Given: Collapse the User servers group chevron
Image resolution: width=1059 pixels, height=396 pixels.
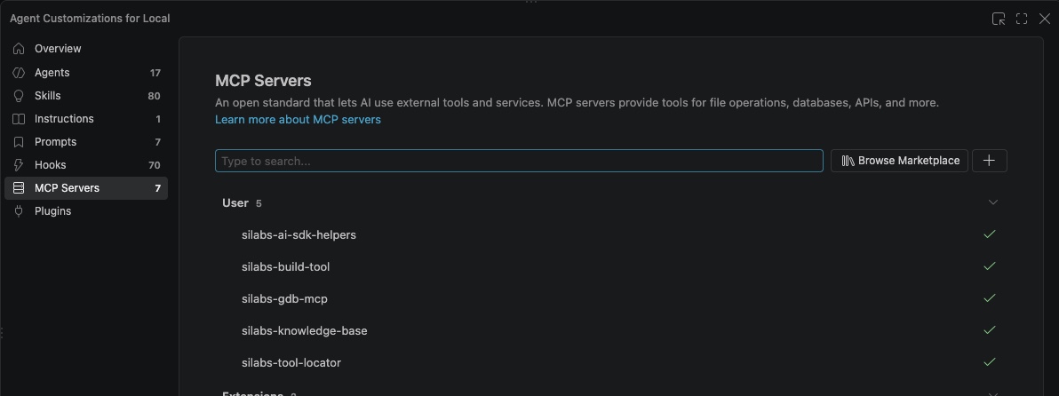Looking at the screenshot, I should click(993, 202).
